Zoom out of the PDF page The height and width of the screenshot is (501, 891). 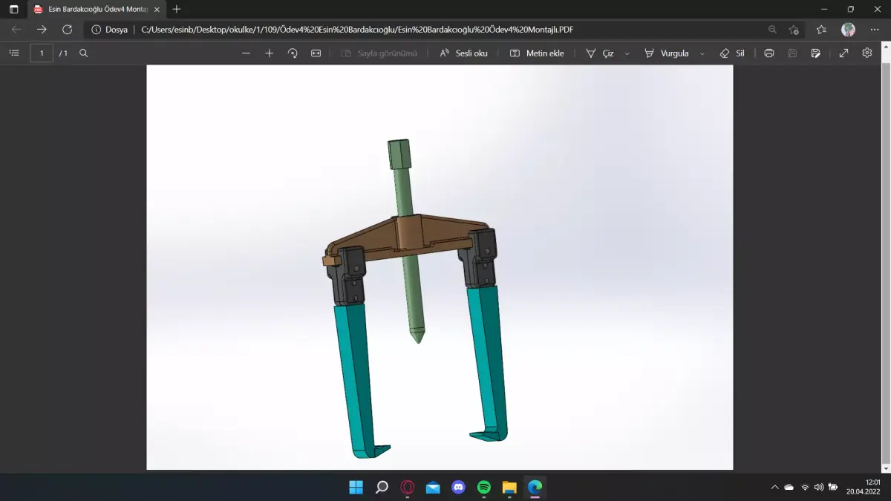click(x=246, y=53)
